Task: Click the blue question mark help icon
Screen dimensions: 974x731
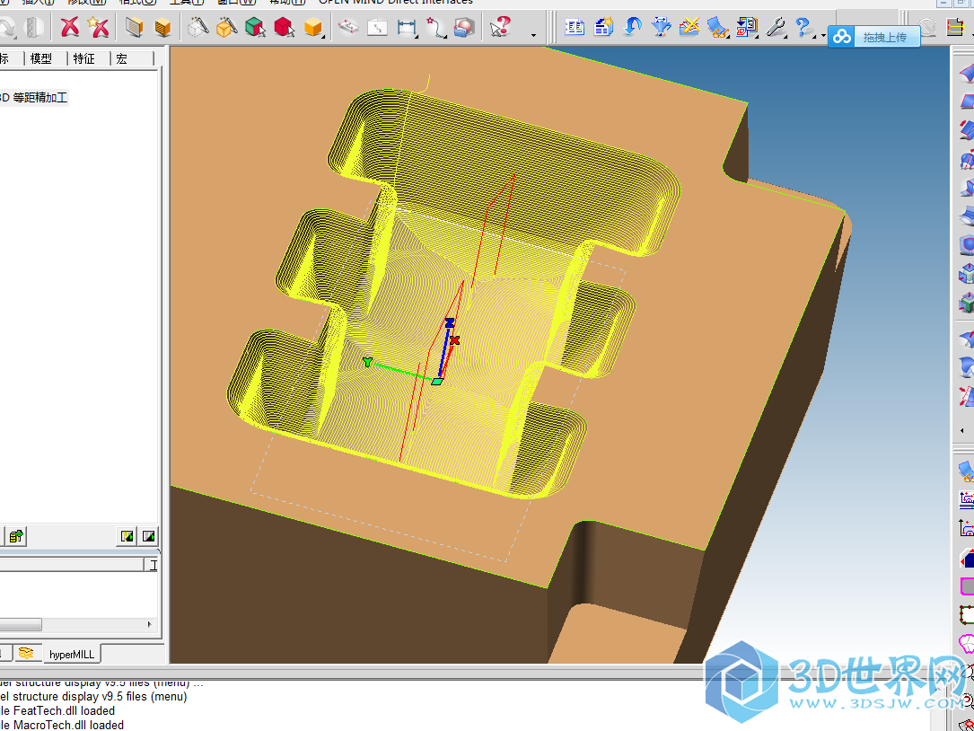Action: pos(803,27)
